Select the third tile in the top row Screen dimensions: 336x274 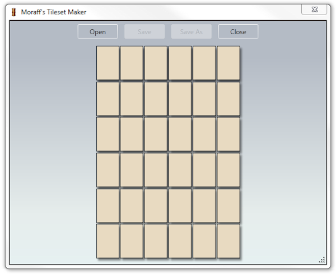156,63
